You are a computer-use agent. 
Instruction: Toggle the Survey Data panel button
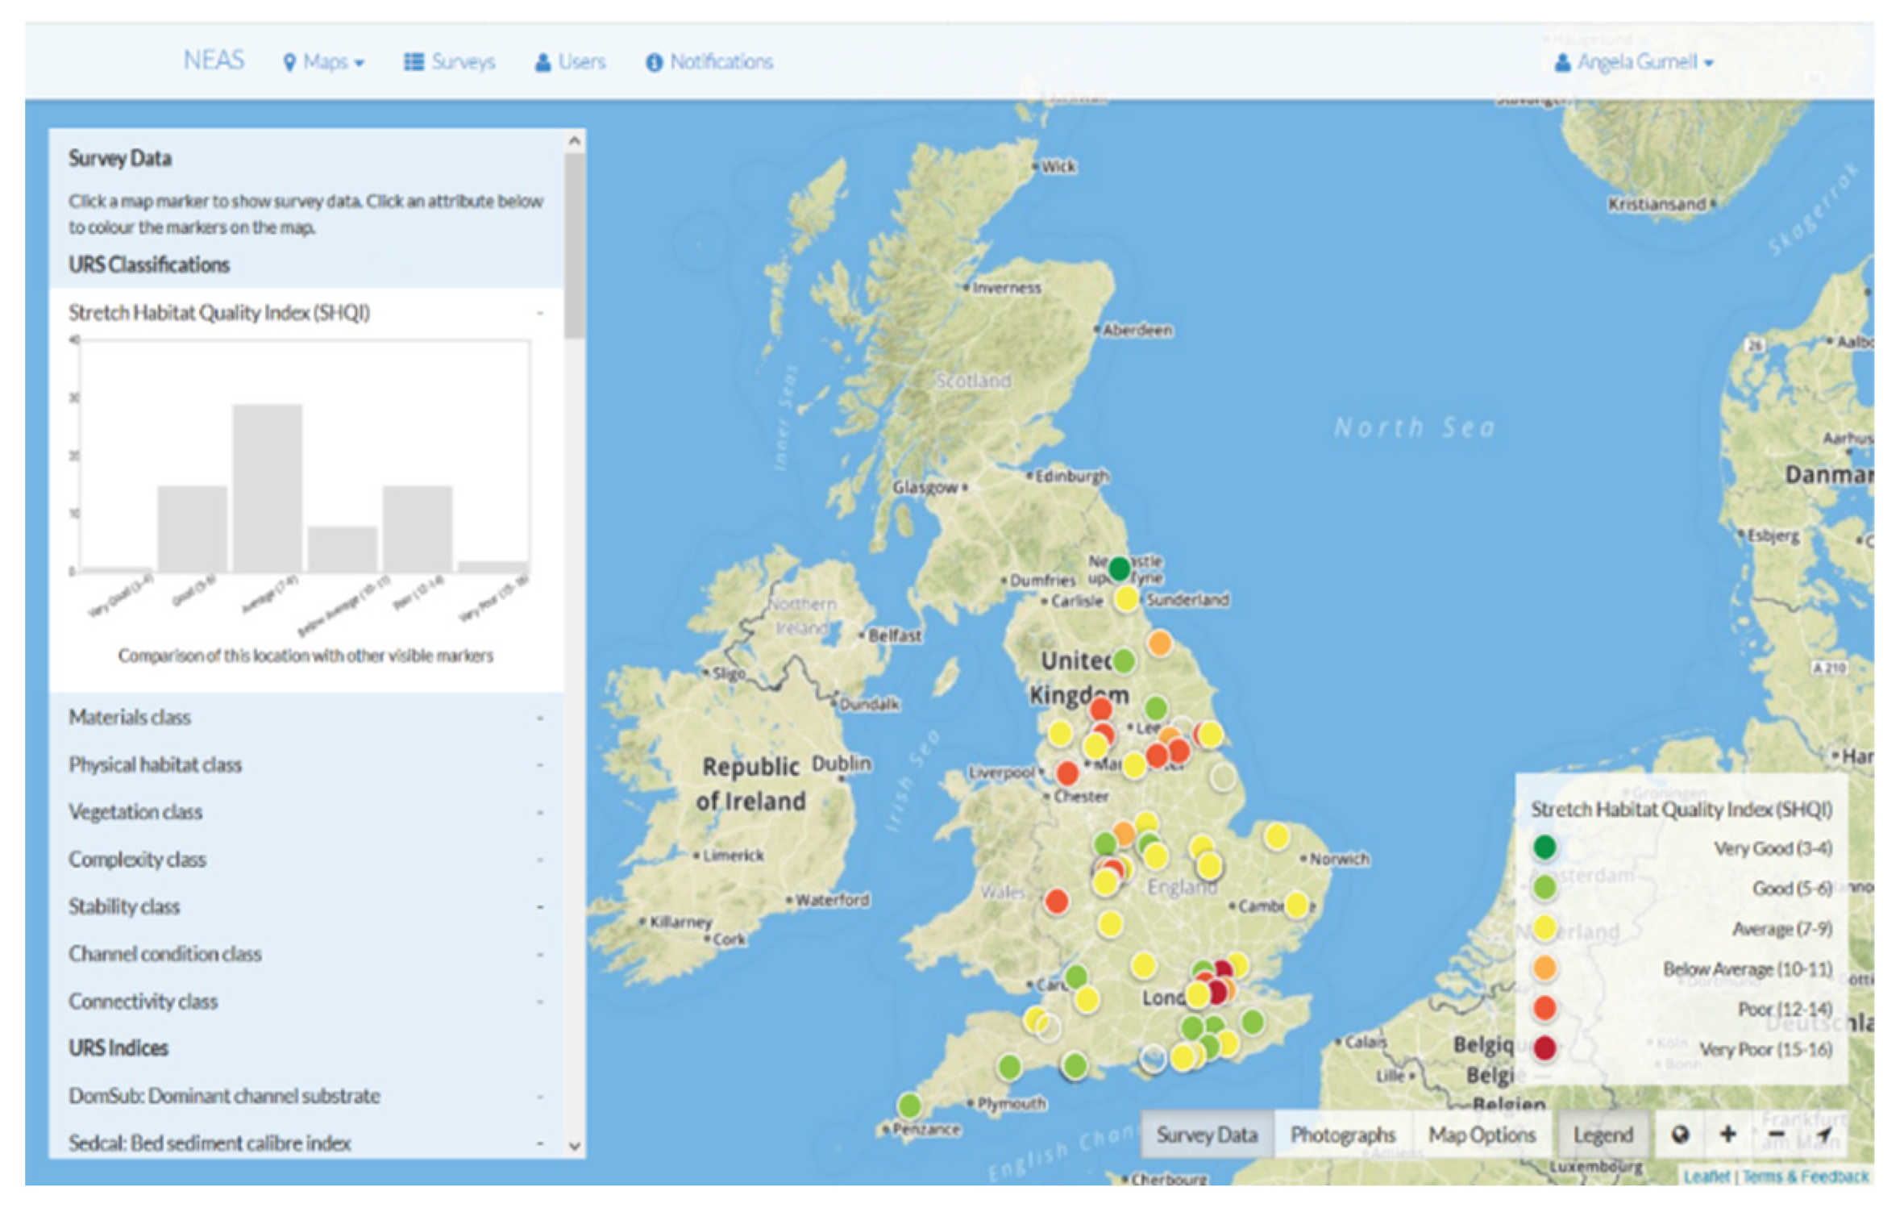(1207, 1135)
